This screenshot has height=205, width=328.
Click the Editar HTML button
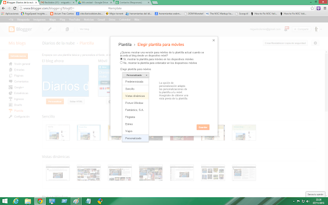pos(76,102)
